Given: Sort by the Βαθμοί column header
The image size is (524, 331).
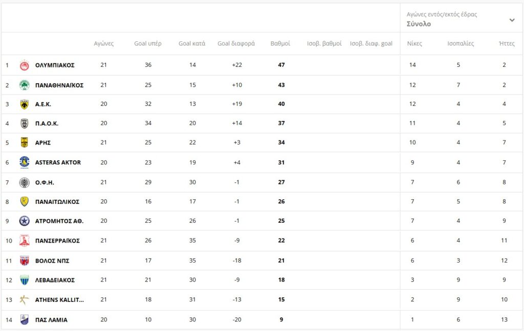Looking at the screenshot, I should (x=280, y=43).
